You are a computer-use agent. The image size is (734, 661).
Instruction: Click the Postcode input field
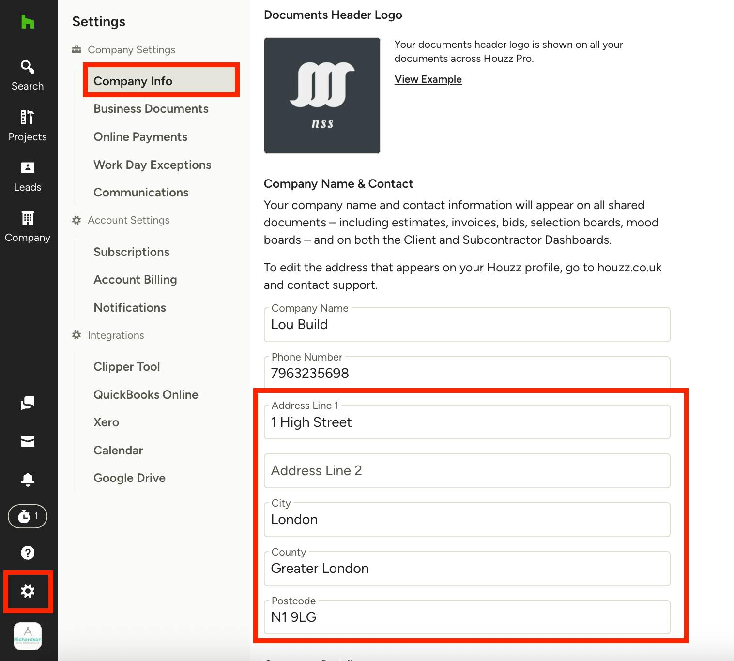tap(467, 617)
